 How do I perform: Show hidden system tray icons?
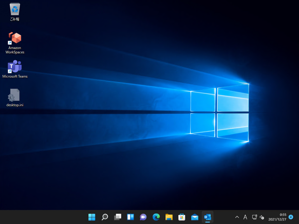[x=237, y=217]
